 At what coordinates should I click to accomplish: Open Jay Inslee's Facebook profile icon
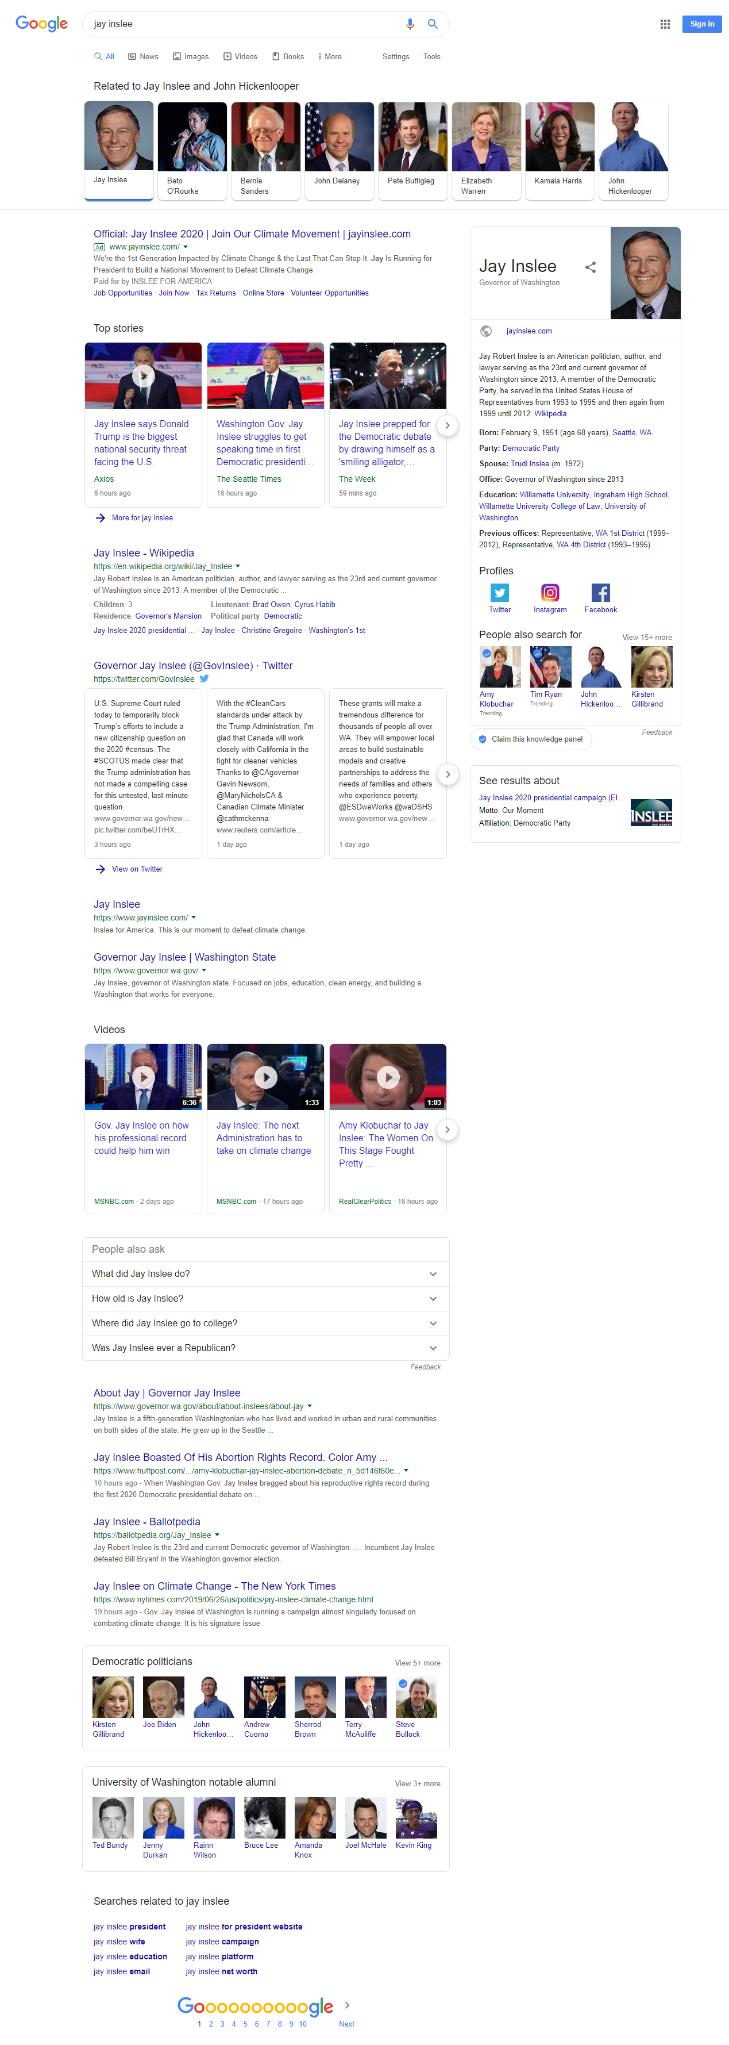[x=600, y=592]
